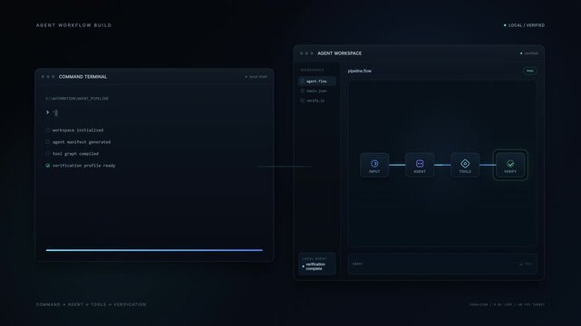Click 'verification profile ready' log line

click(x=83, y=166)
